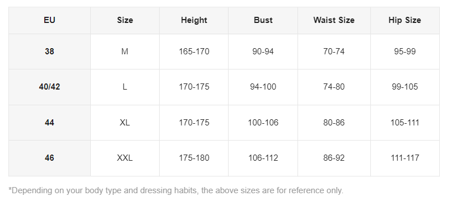
Task: Select the 94-100 bust value
Action: (263, 87)
